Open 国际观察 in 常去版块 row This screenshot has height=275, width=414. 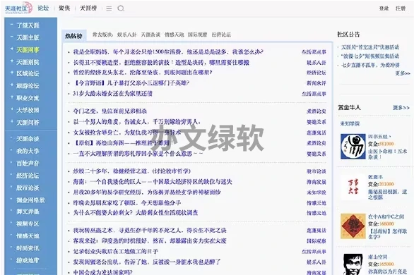[x=198, y=35]
